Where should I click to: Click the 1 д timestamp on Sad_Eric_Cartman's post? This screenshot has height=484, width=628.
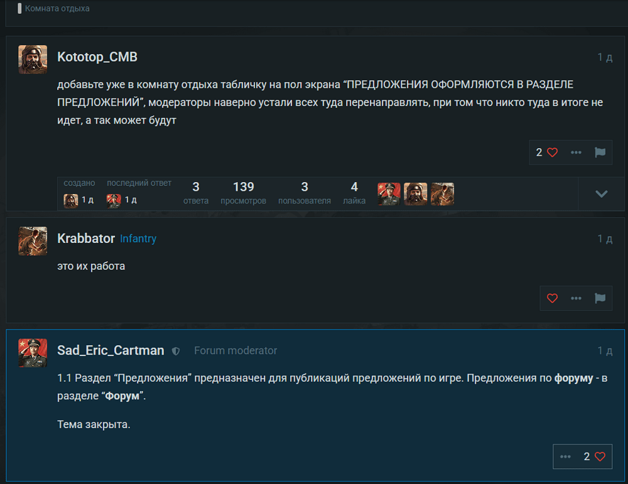[605, 351]
